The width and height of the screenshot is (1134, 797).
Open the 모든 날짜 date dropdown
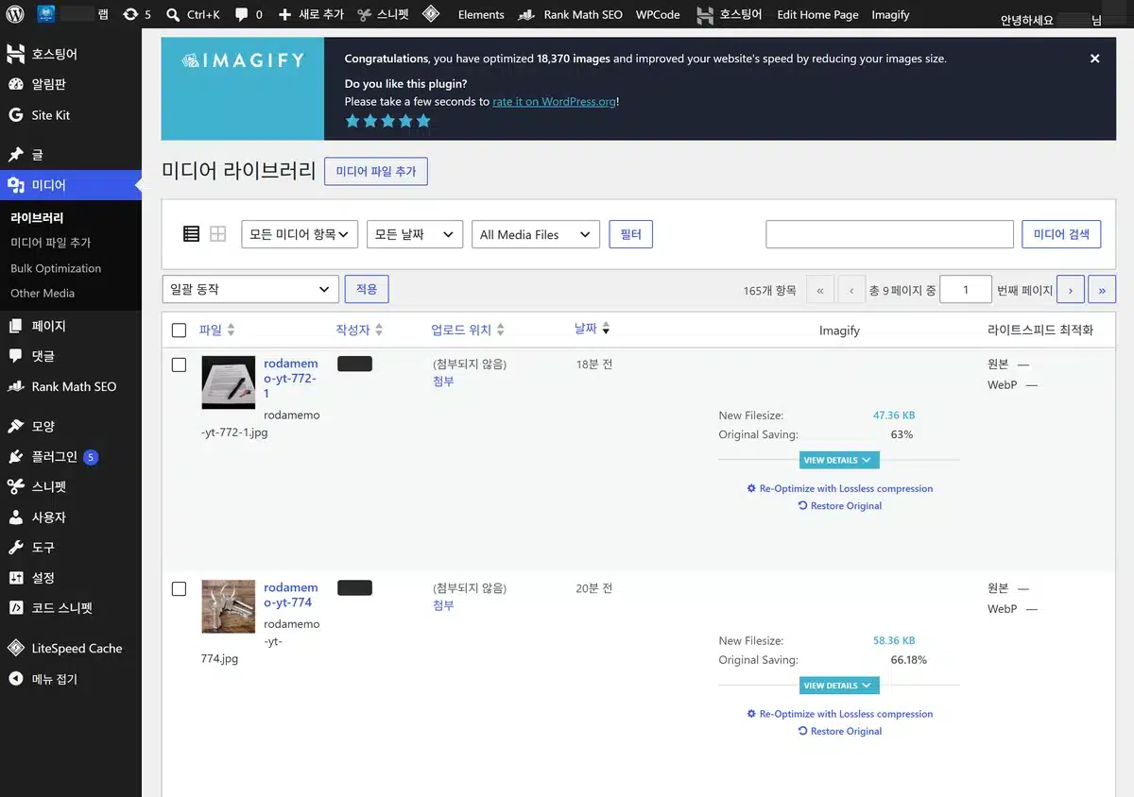[x=415, y=234]
